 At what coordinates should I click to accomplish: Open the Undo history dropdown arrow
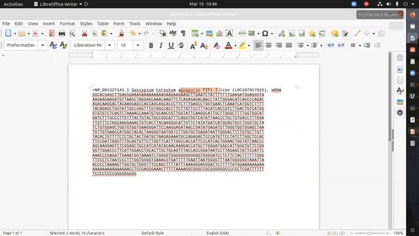pos(139,33)
